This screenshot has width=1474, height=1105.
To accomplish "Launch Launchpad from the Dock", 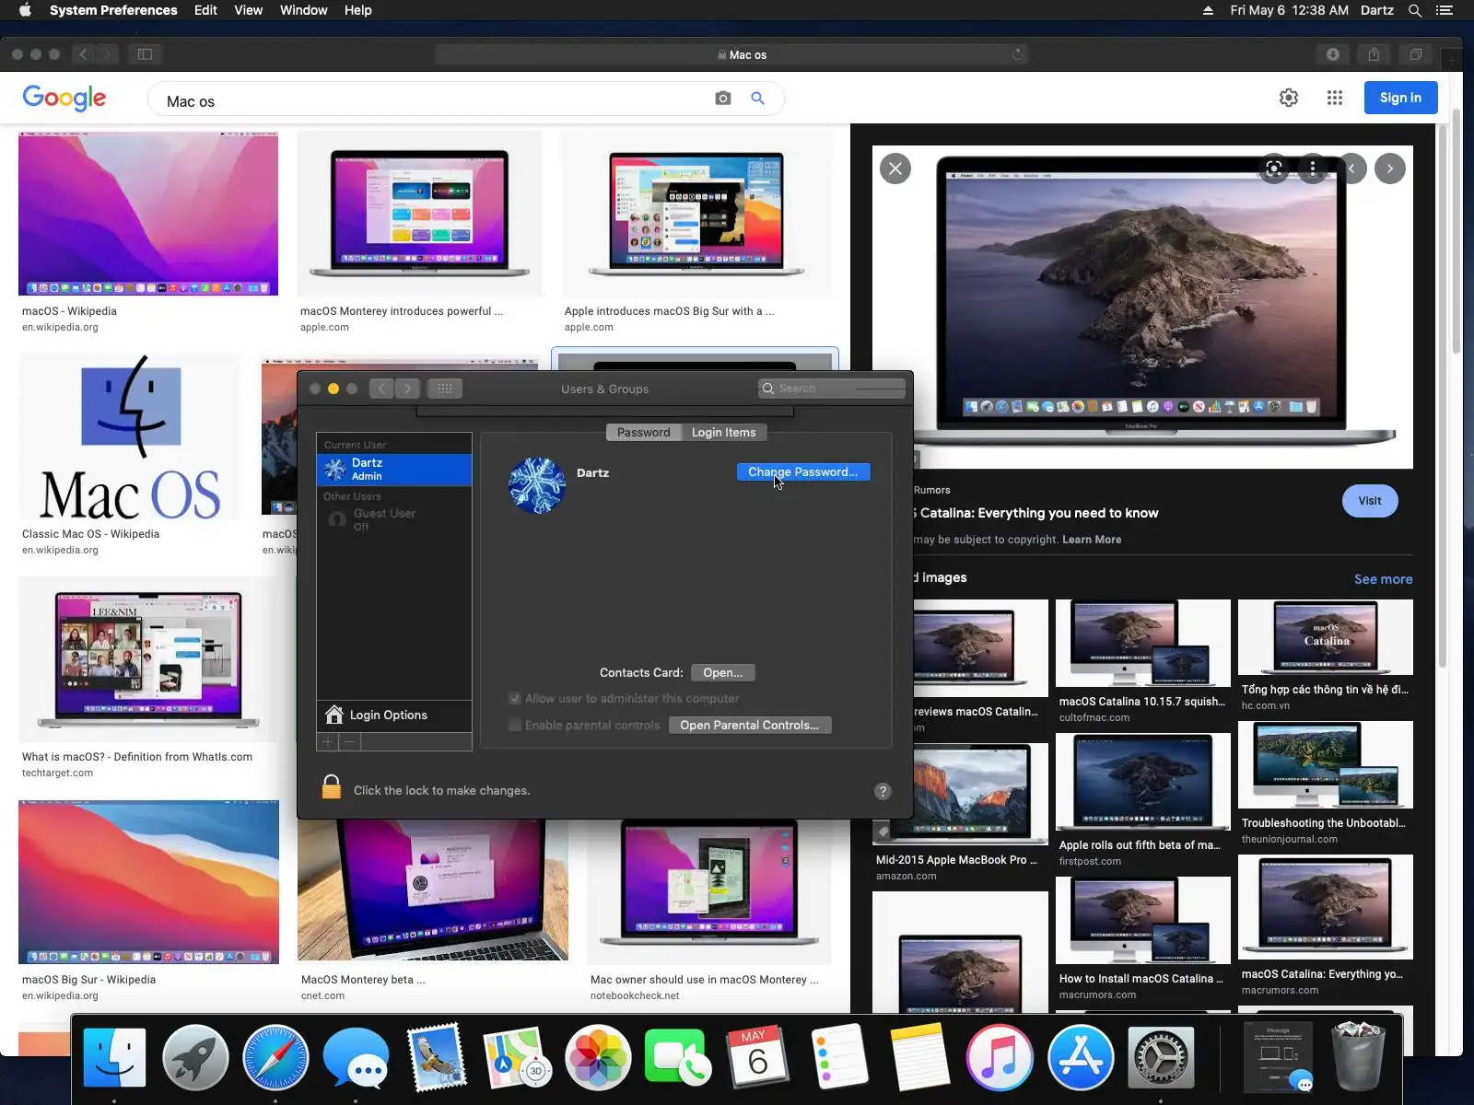I will 195,1057.
